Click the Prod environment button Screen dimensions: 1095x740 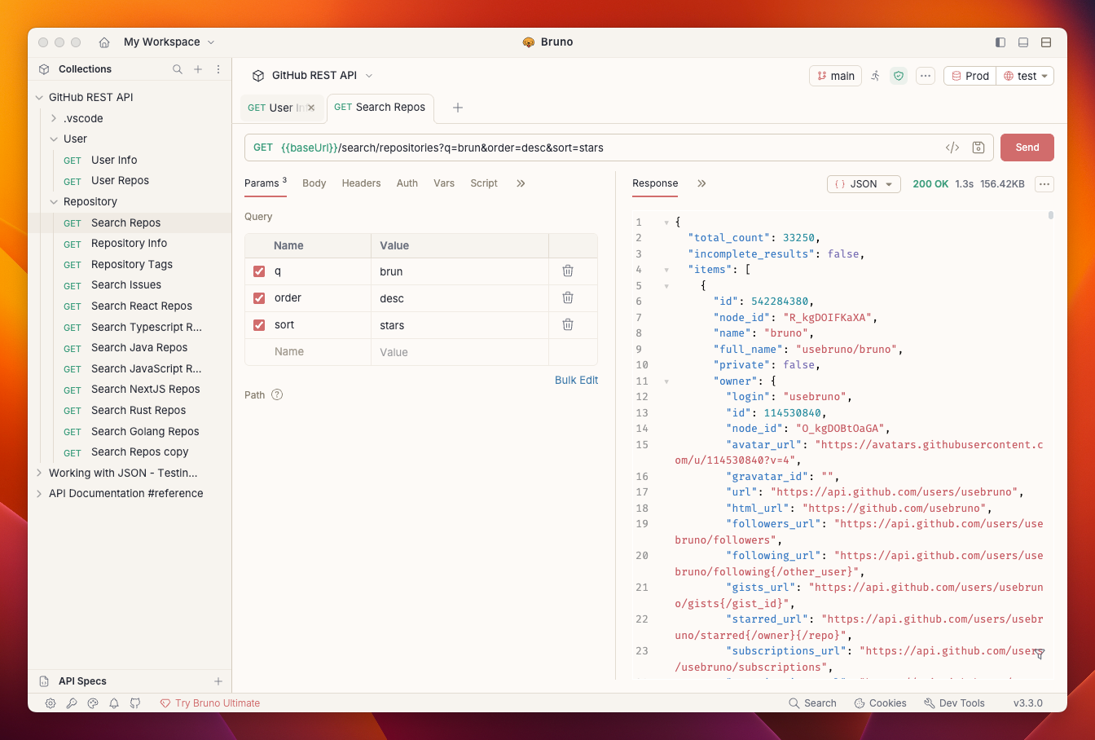point(970,76)
